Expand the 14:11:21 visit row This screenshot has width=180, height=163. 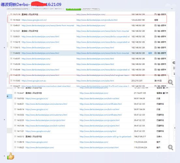[x=15, y=131]
